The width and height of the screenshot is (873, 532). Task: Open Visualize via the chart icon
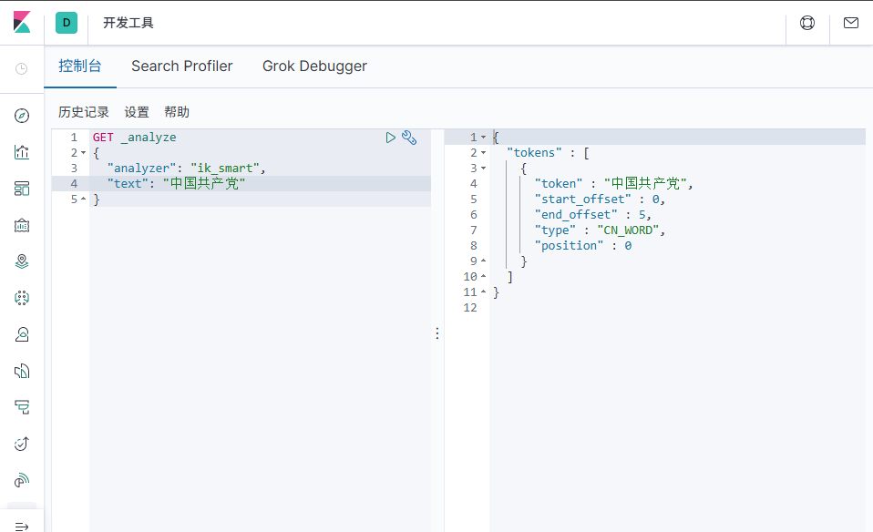(x=22, y=152)
